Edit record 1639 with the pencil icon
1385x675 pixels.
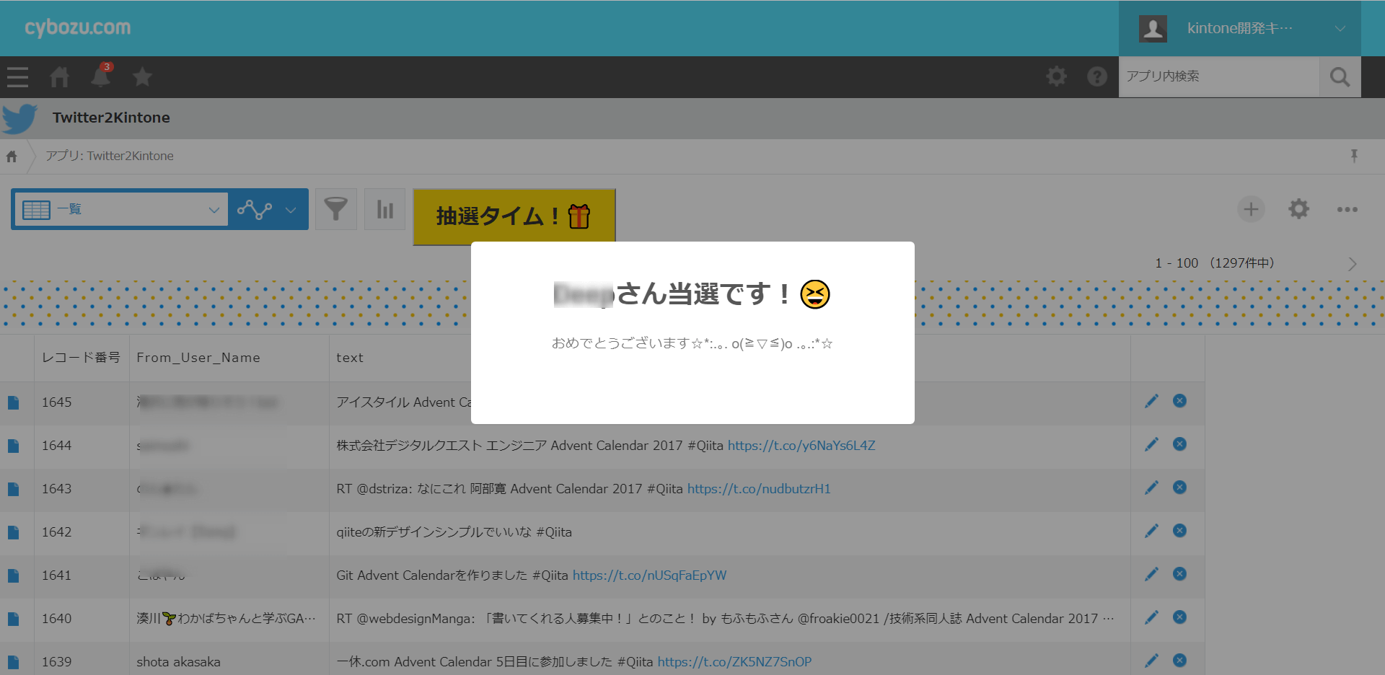point(1151,661)
